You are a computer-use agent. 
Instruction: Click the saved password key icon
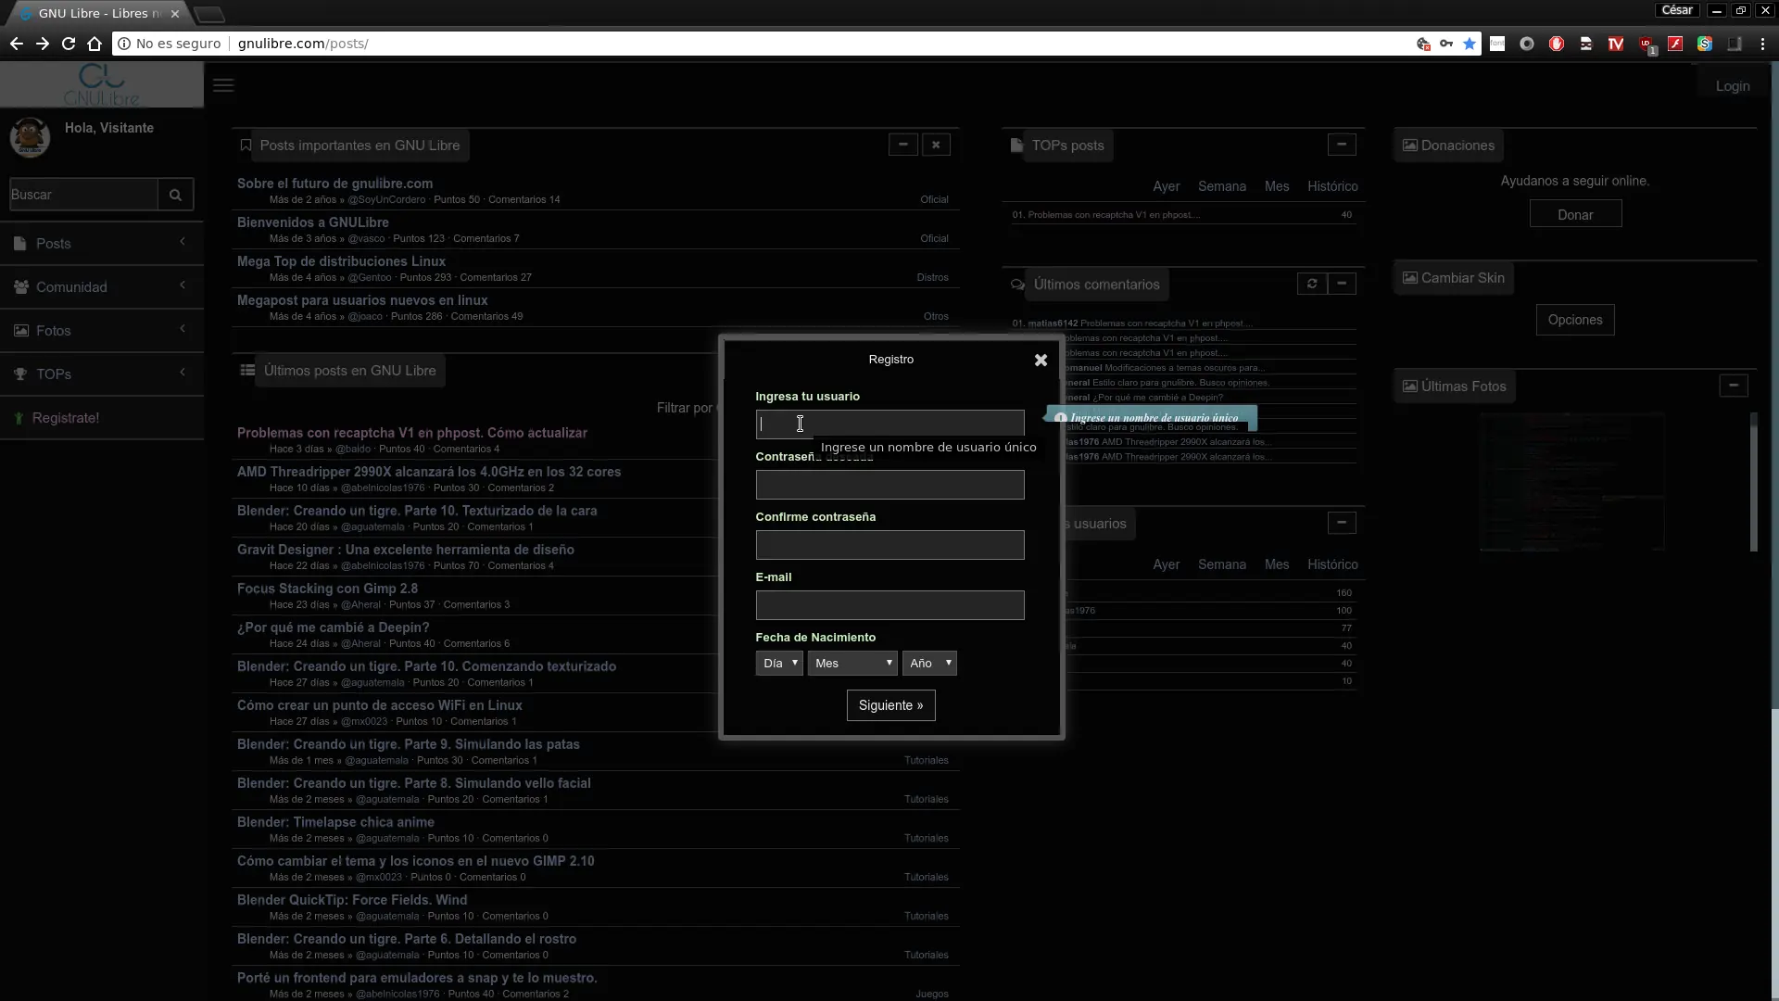tap(1446, 44)
